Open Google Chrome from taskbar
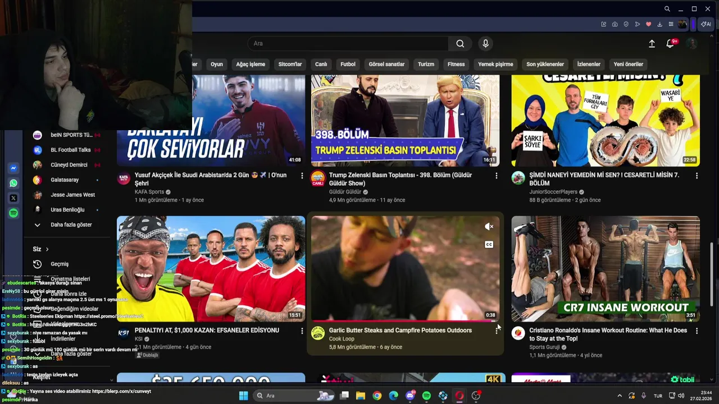The height and width of the screenshot is (404, 719). tap(377, 396)
